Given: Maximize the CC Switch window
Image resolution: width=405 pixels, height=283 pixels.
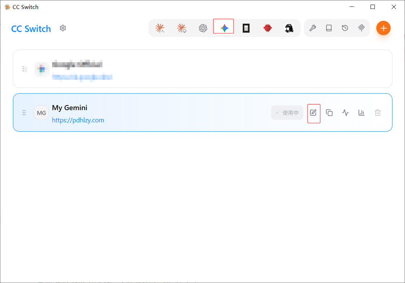Looking at the screenshot, I should (373, 7).
